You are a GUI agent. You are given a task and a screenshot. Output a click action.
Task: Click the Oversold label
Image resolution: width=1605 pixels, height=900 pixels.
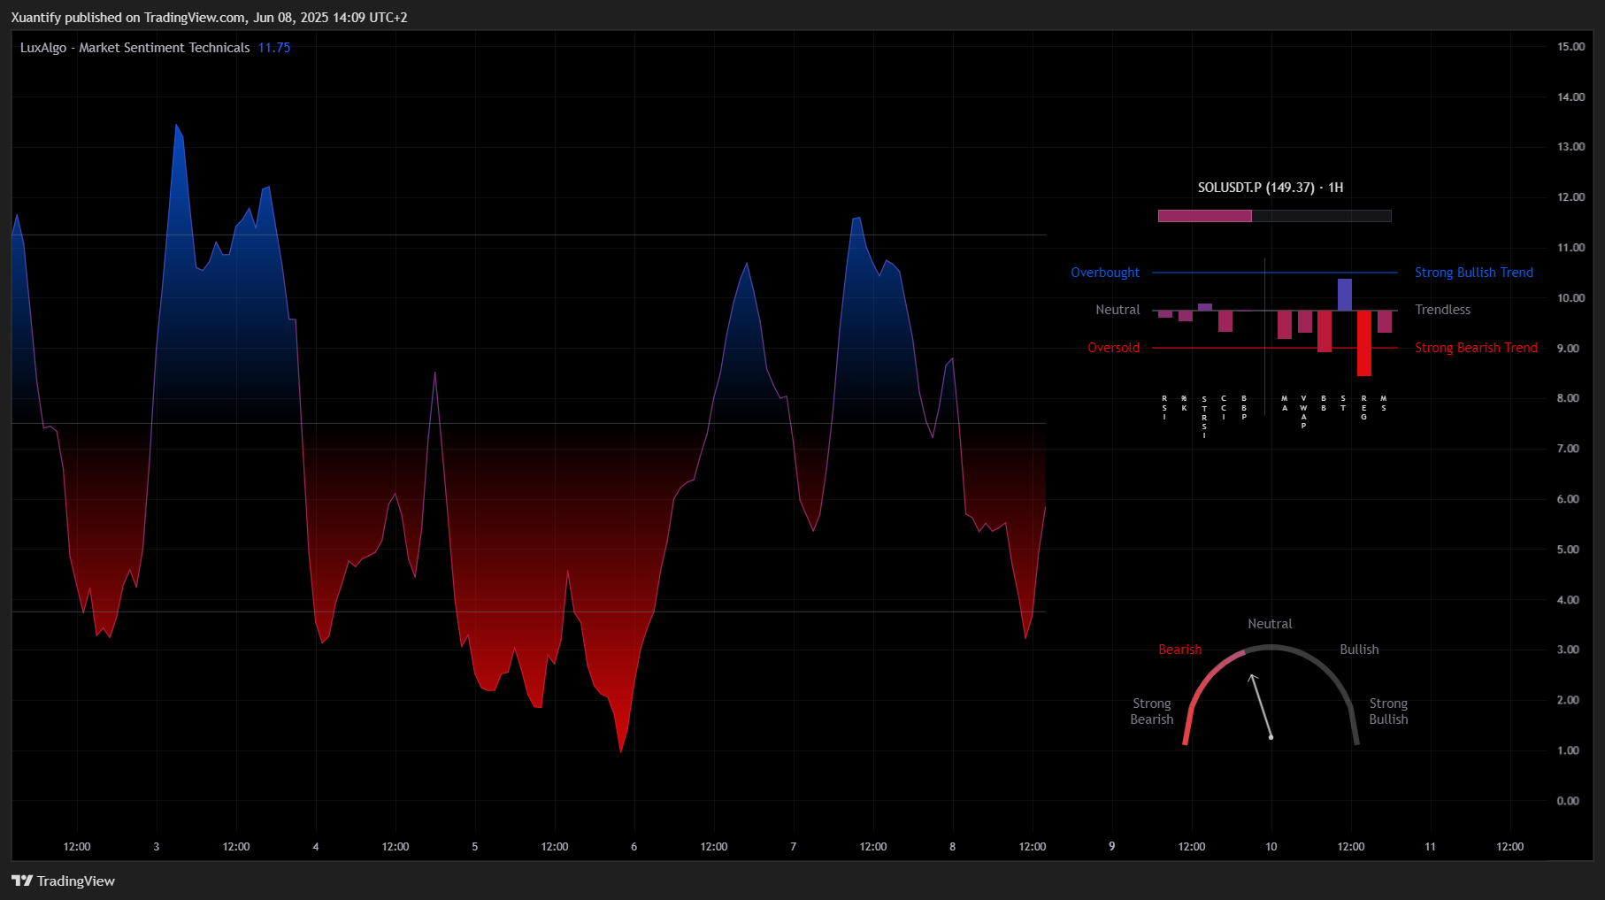1113,348
